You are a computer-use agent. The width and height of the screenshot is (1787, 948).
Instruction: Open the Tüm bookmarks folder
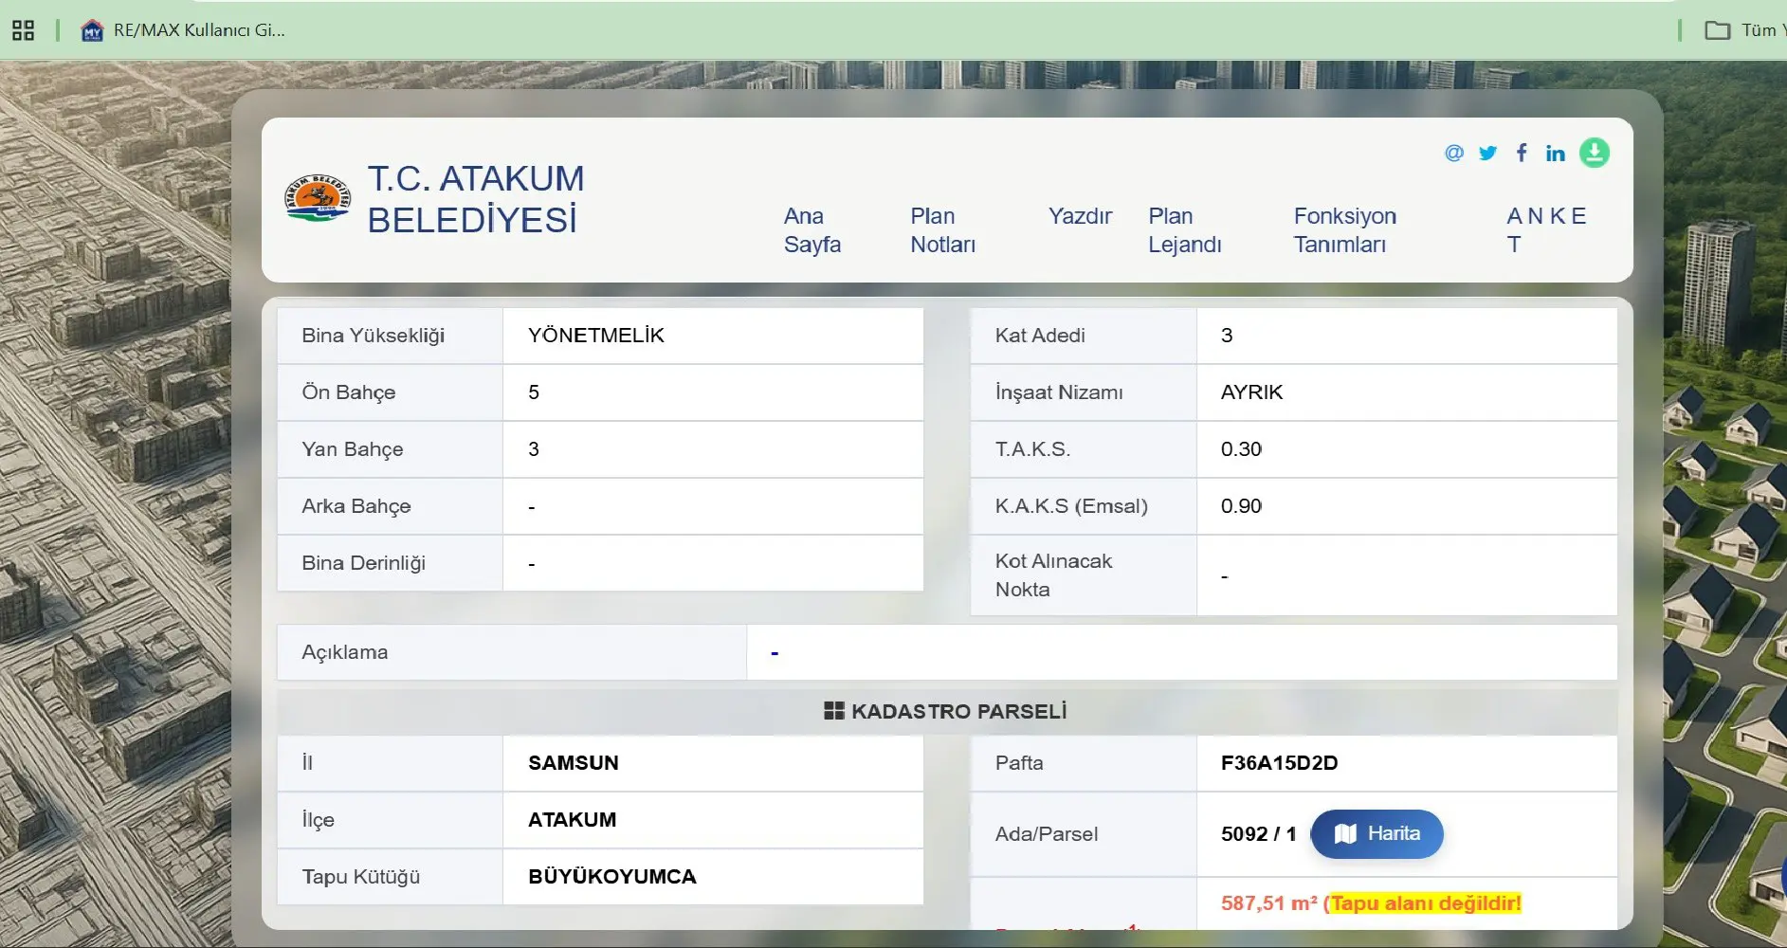coord(1744,30)
